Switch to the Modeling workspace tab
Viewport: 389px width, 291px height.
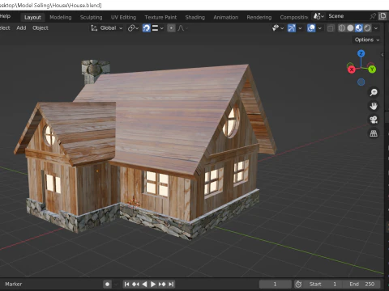[61, 17]
